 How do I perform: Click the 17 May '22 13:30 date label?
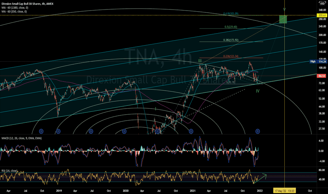coord(284,191)
